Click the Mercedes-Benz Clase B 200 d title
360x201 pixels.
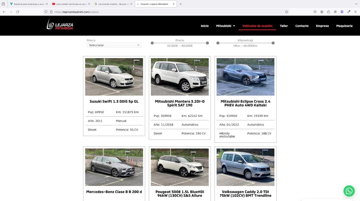coord(114,192)
